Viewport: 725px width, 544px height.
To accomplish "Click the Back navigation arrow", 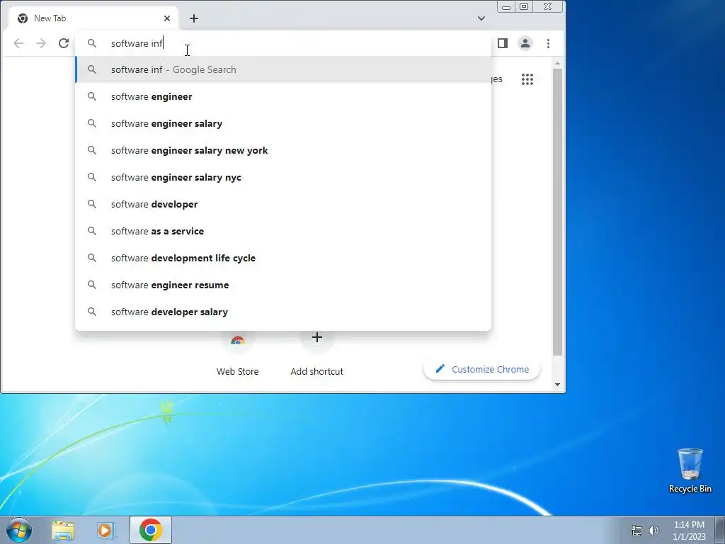I will tap(18, 43).
